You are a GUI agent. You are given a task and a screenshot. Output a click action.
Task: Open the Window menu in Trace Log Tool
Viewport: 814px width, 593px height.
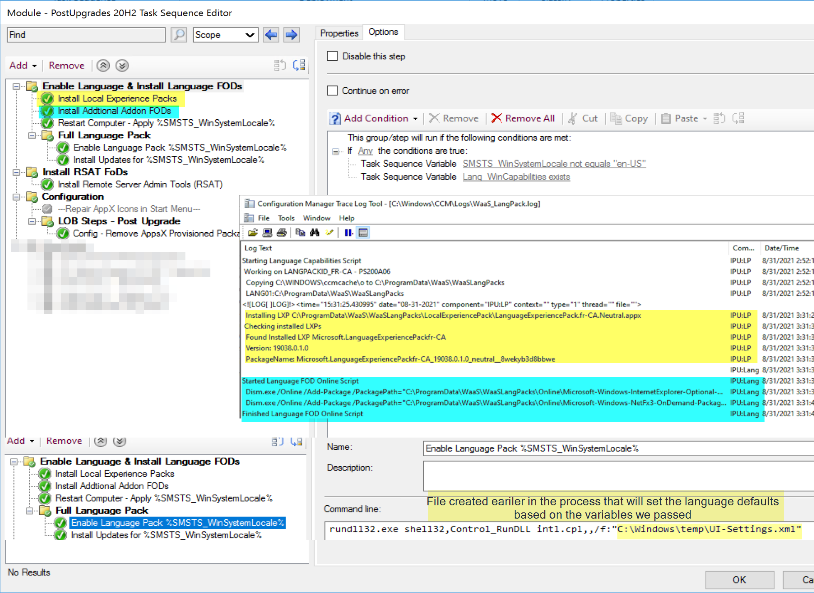[x=316, y=218]
